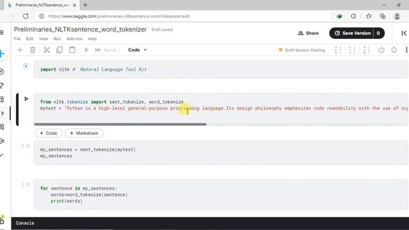Add a new cell with plus icon
The width and height of the screenshot is (409, 230).
point(20,50)
